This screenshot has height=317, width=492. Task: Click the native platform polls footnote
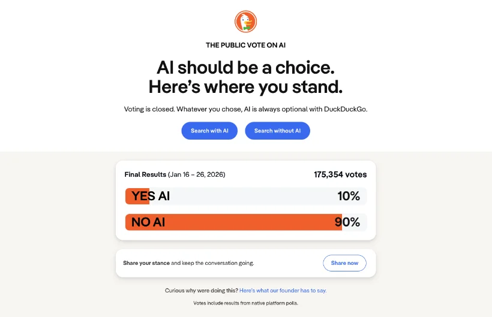[x=245, y=303]
